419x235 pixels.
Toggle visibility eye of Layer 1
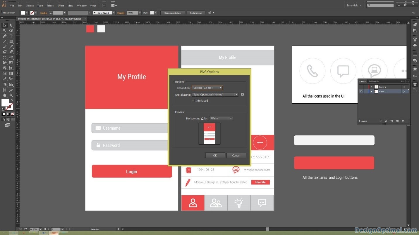pos(361,91)
